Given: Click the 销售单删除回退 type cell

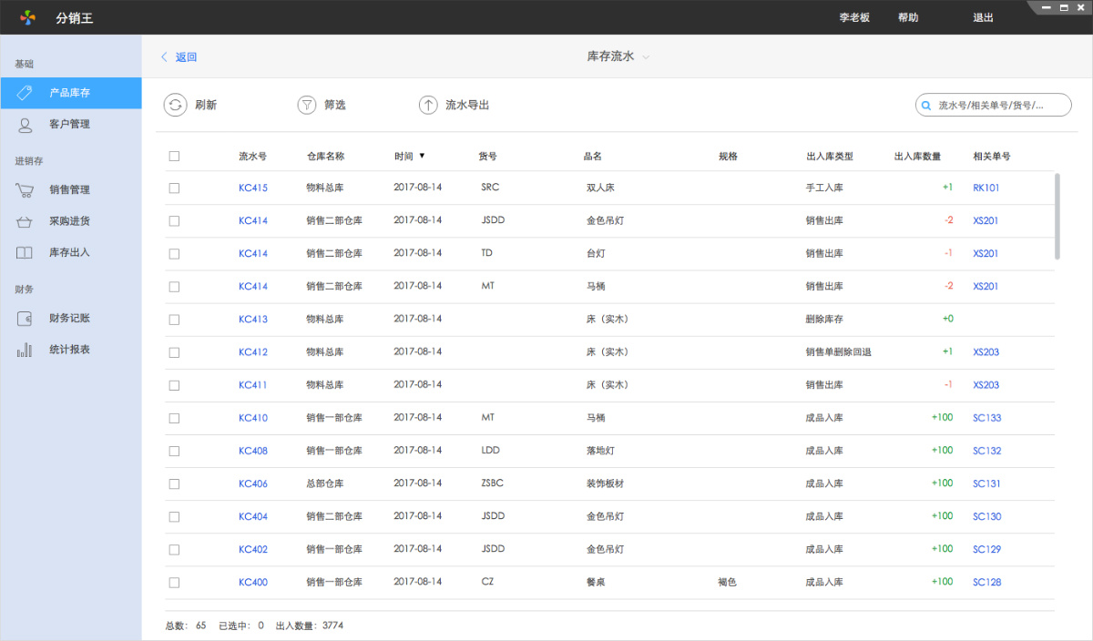Looking at the screenshot, I should (x=838, y=352).
